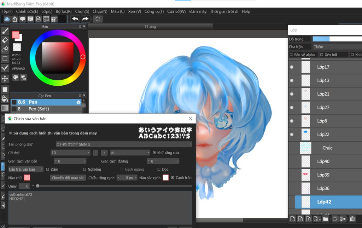The width and height of the screenshot is (362, 228).
Task: Open the brush settings gear for 8.6 Pen
Action: 78,102
